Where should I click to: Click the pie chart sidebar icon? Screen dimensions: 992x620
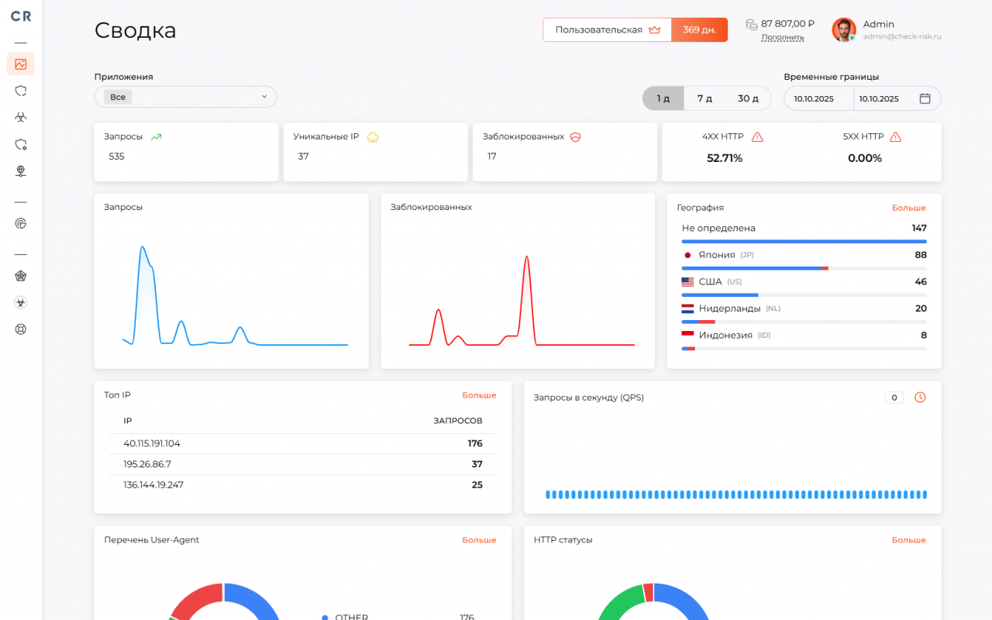pyautogui.click(x=21, y=223)
